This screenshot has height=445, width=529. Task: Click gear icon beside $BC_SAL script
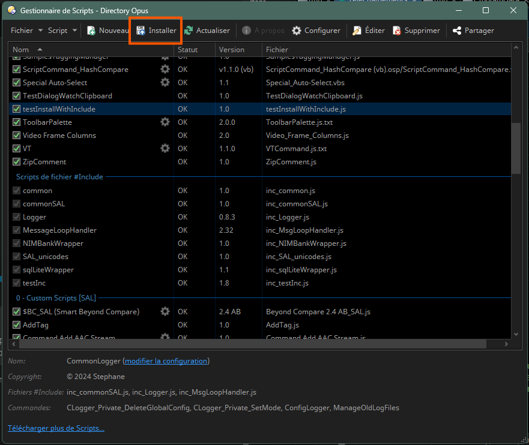coord(165,312)
